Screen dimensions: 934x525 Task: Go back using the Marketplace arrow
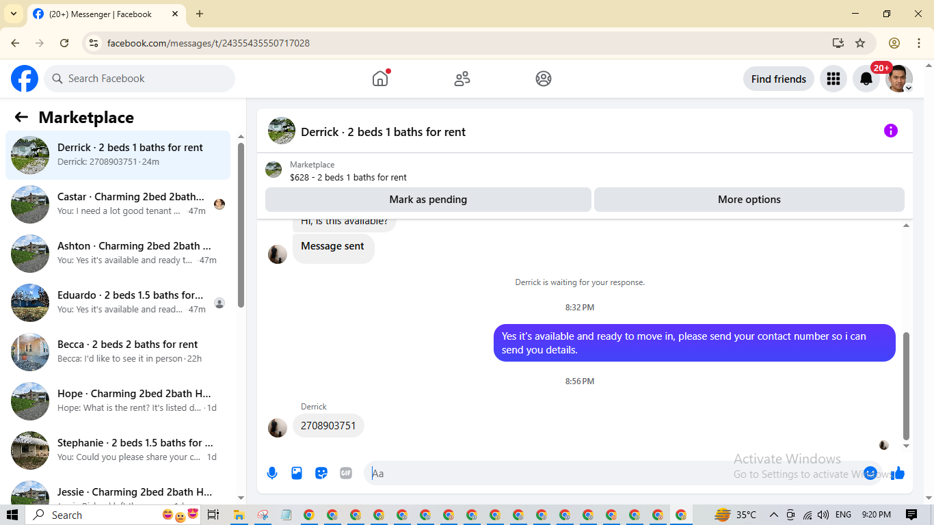21,118
